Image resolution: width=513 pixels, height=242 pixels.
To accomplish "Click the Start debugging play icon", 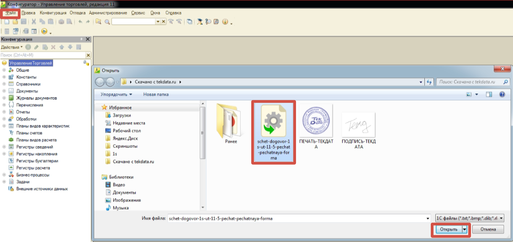I will click(x=44, y=32).
